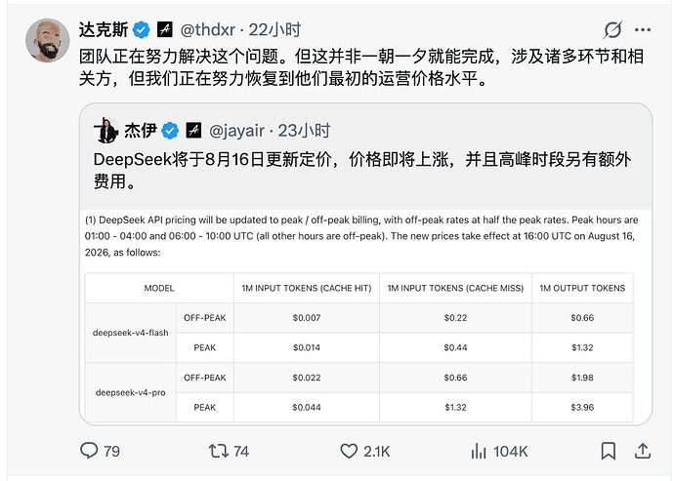The image size is (674, 481).
Task: Click affiliation badge next to 杰伊
Action: point(193,130)
